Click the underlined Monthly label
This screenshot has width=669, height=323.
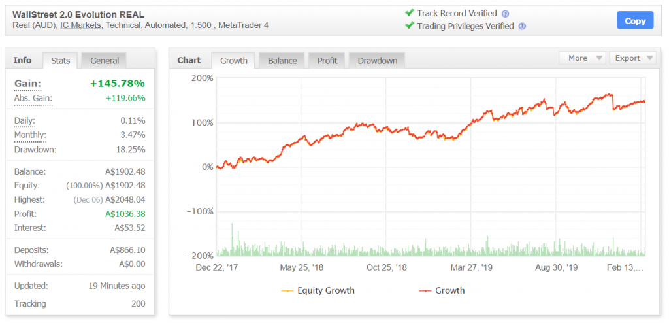pyautogui.click(x=30, y=135)
